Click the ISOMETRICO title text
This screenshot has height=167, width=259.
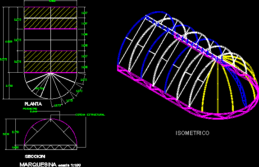pos(192,133)
